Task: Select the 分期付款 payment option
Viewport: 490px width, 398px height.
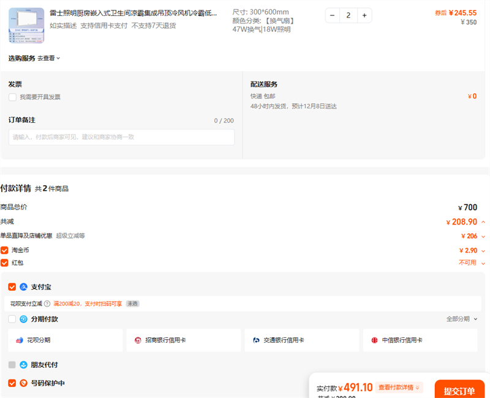Action: coord(12,319)
